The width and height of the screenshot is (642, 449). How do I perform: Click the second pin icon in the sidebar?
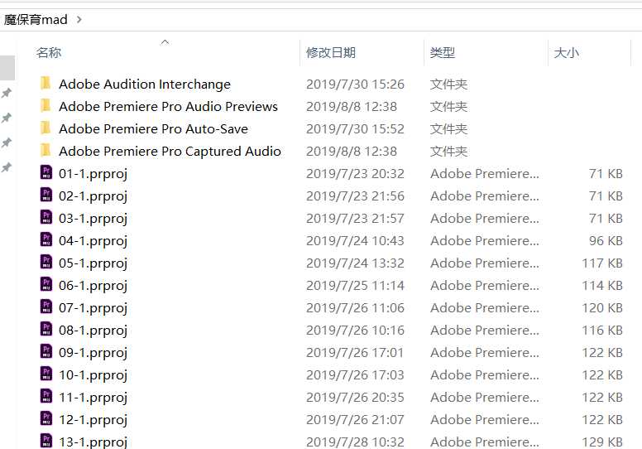(7, 118)
